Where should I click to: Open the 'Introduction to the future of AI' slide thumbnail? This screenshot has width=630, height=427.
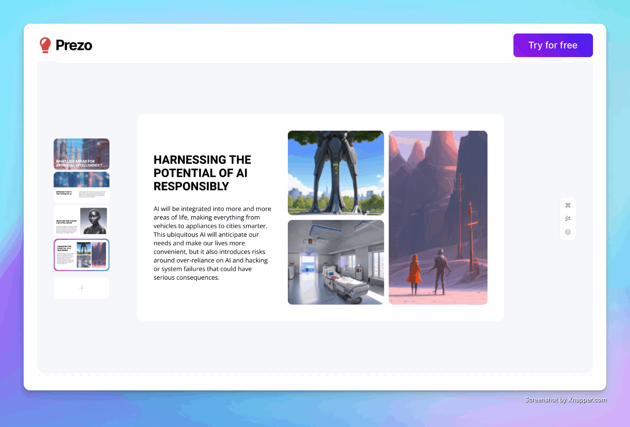[82, 188]
